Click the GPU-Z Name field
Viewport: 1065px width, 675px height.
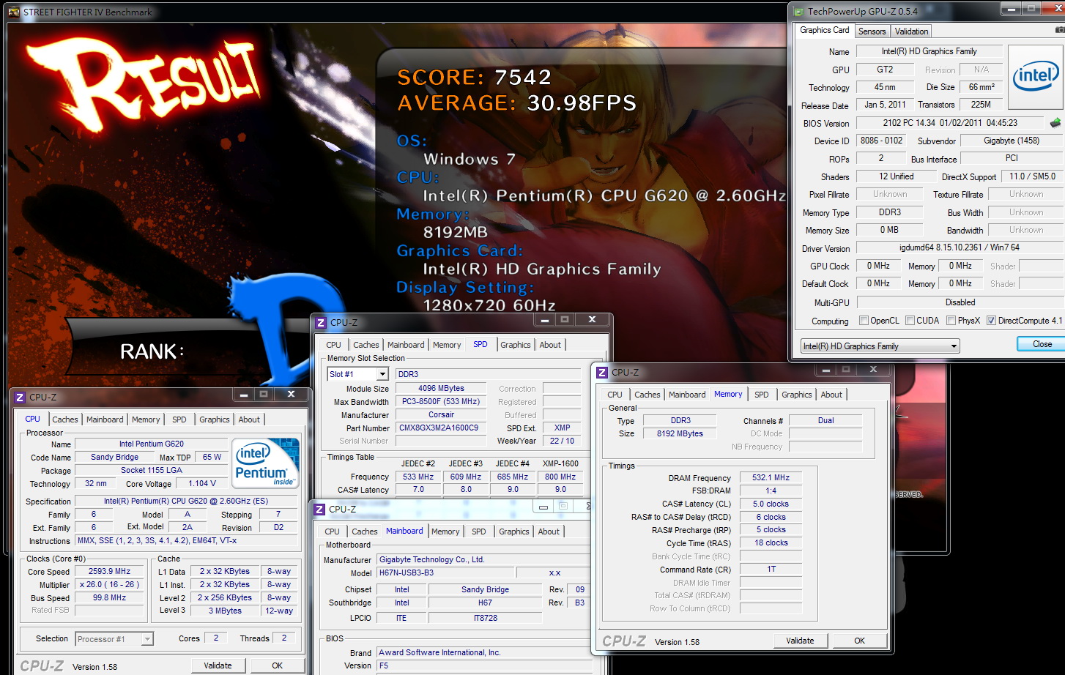(x=929, y=51)
